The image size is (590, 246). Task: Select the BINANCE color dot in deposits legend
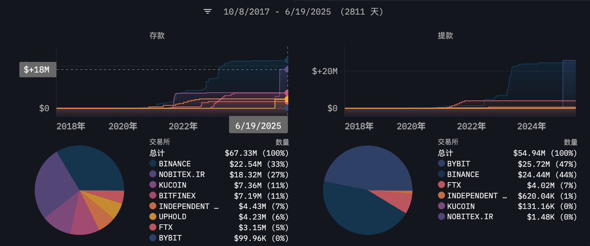pos(153,164)
